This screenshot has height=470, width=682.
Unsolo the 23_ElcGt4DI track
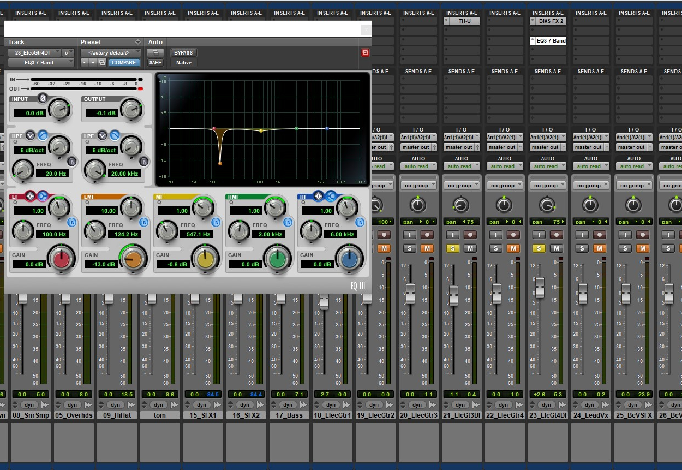tap(539, 248)
